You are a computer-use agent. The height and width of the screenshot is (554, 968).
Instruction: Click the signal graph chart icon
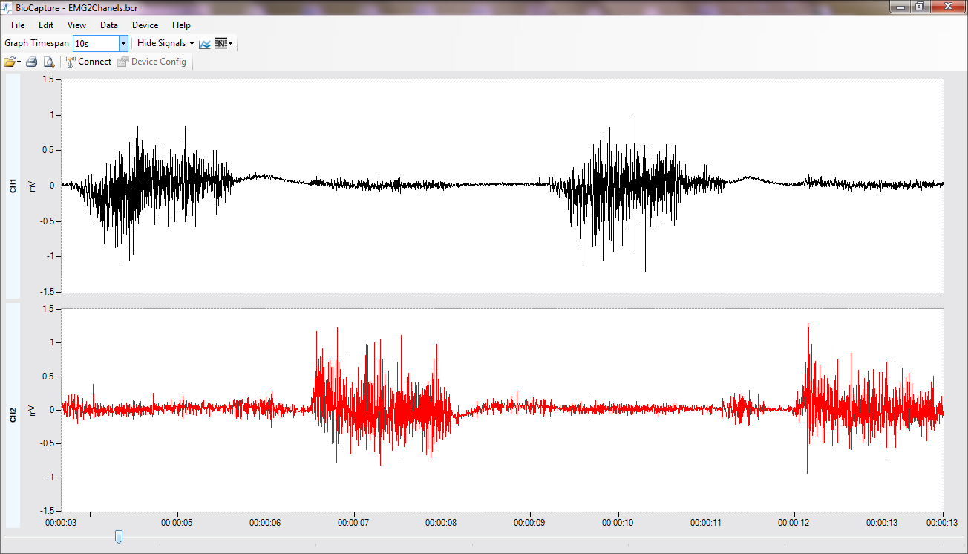click(x=205, y=44)
